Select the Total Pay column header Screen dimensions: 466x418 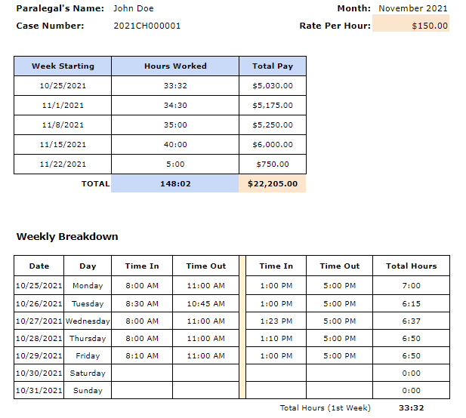coord(273,66)
